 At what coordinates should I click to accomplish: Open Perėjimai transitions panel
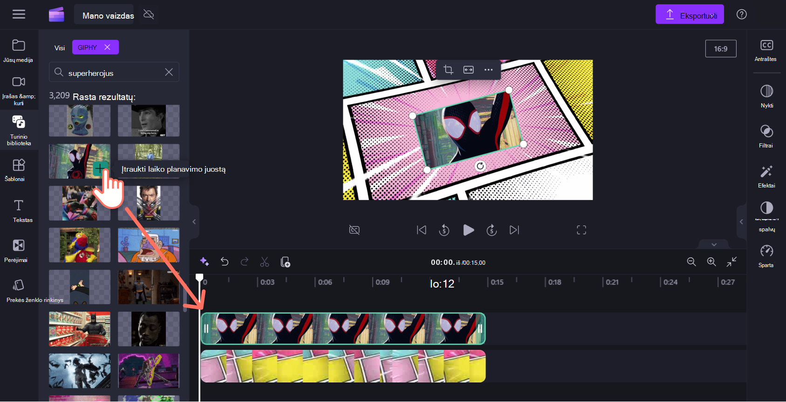[x=19, y=250]
